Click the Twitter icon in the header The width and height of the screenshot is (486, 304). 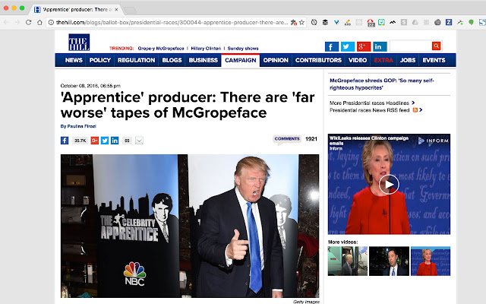pos(348,47)
